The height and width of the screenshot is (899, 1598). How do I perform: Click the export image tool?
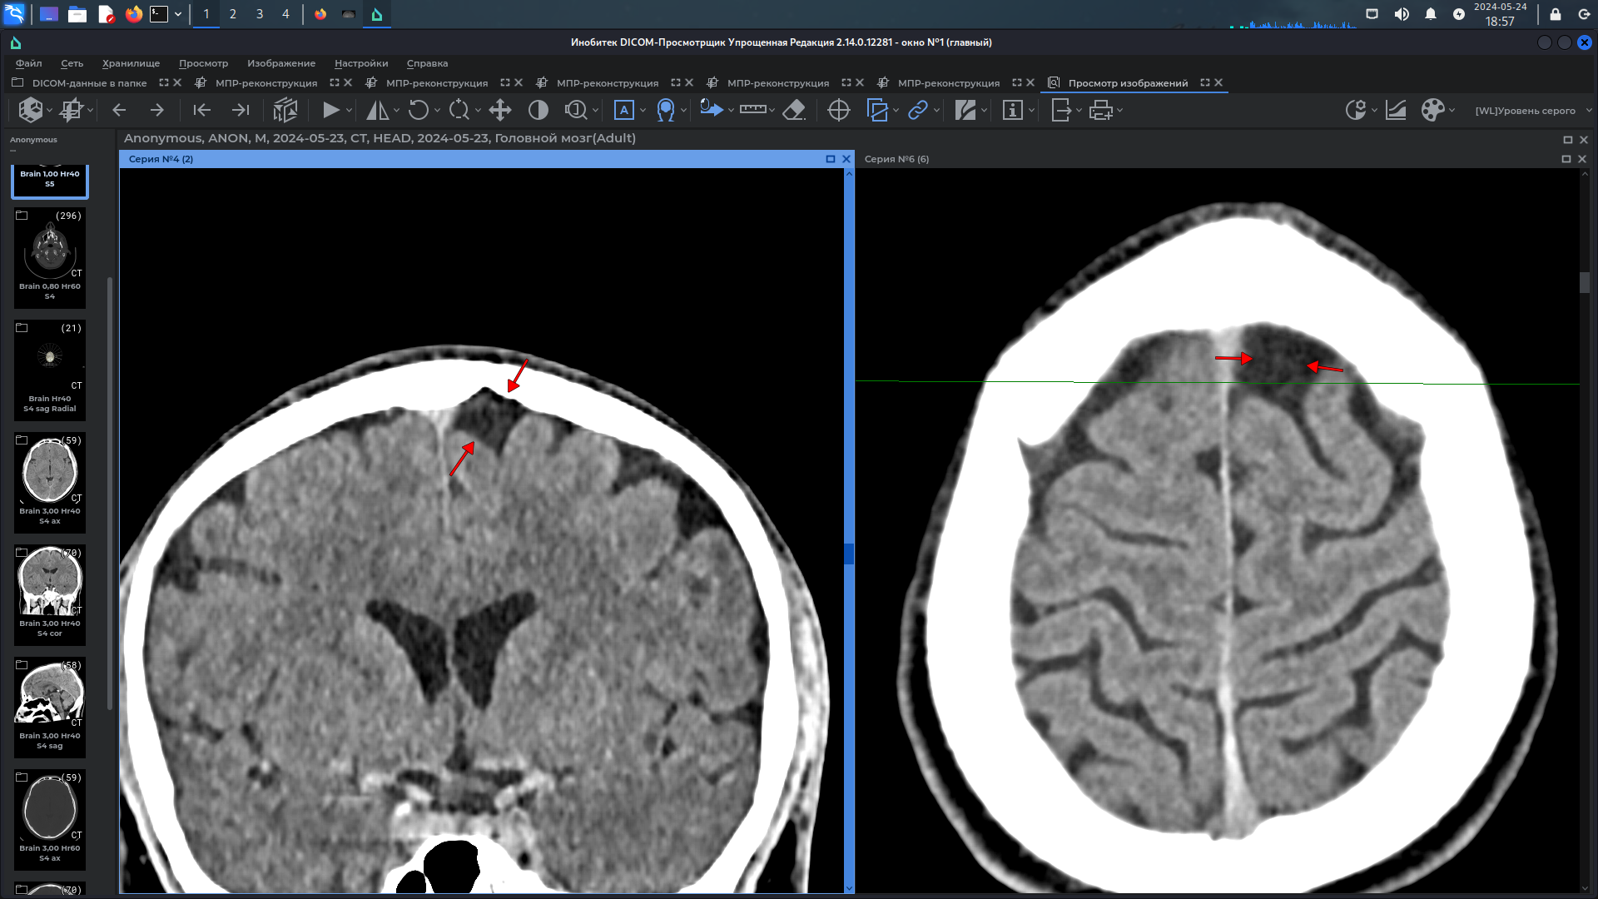(1061, 110)
